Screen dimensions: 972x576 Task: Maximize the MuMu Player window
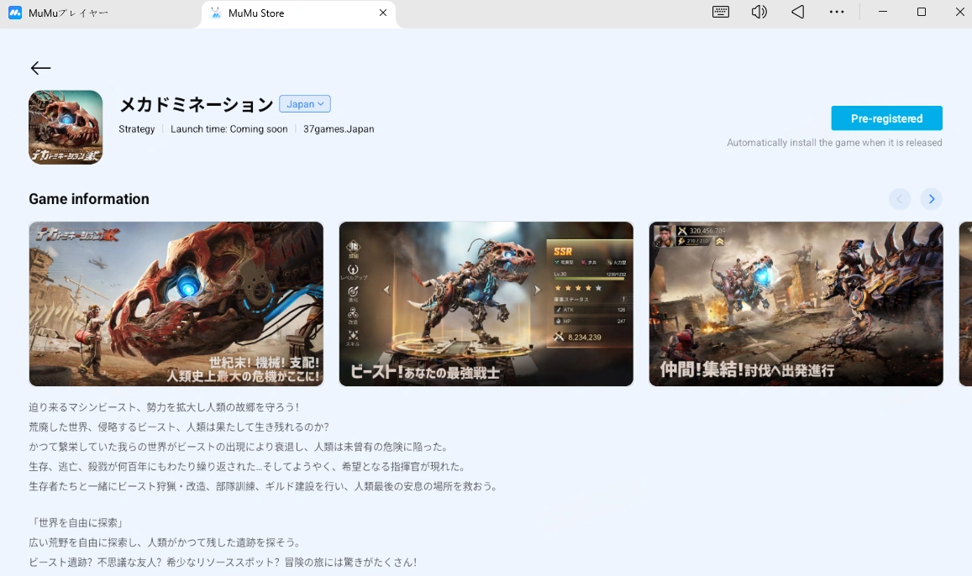pos(921,12)
